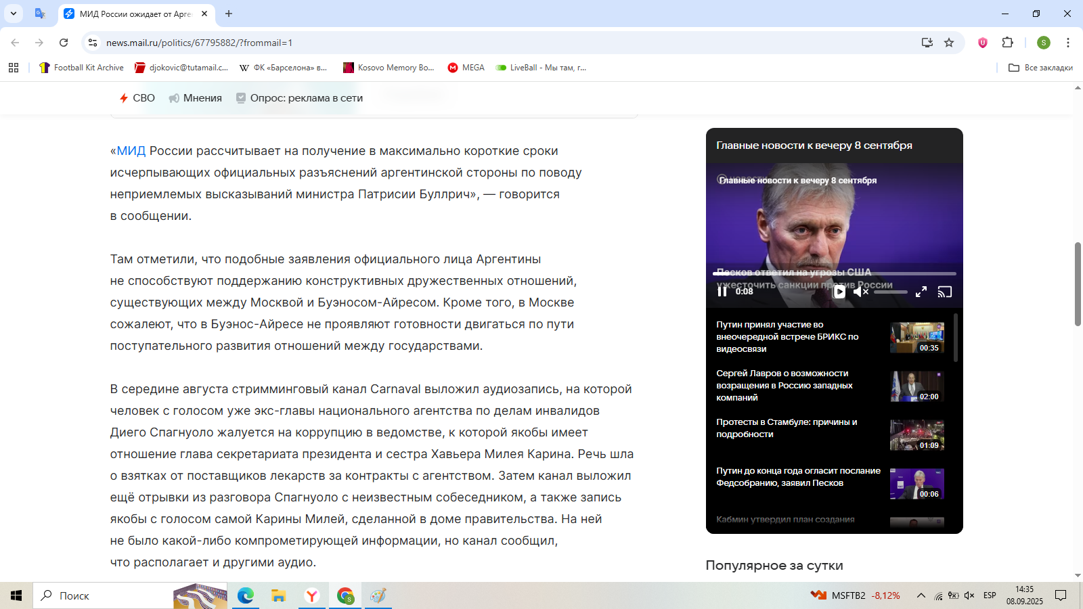
Task: Select the МИД России news tab
Action: [x=135, y=14]
